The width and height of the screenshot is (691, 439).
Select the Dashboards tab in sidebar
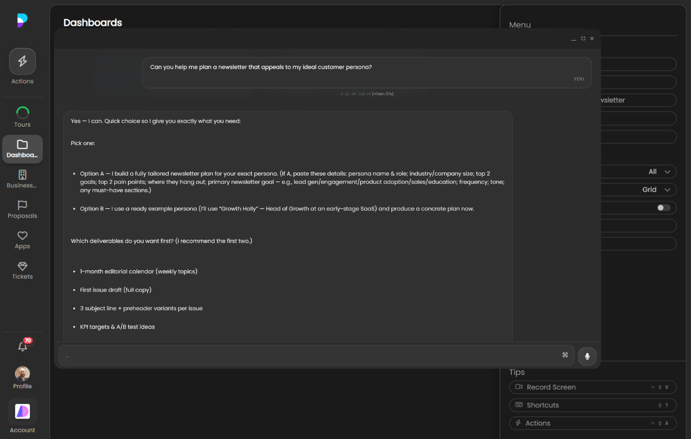pos(23,149)
